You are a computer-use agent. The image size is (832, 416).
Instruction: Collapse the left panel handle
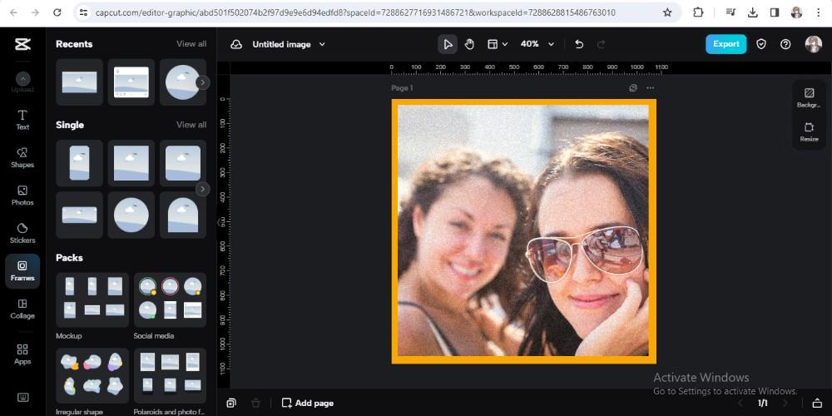coord(218,222)
